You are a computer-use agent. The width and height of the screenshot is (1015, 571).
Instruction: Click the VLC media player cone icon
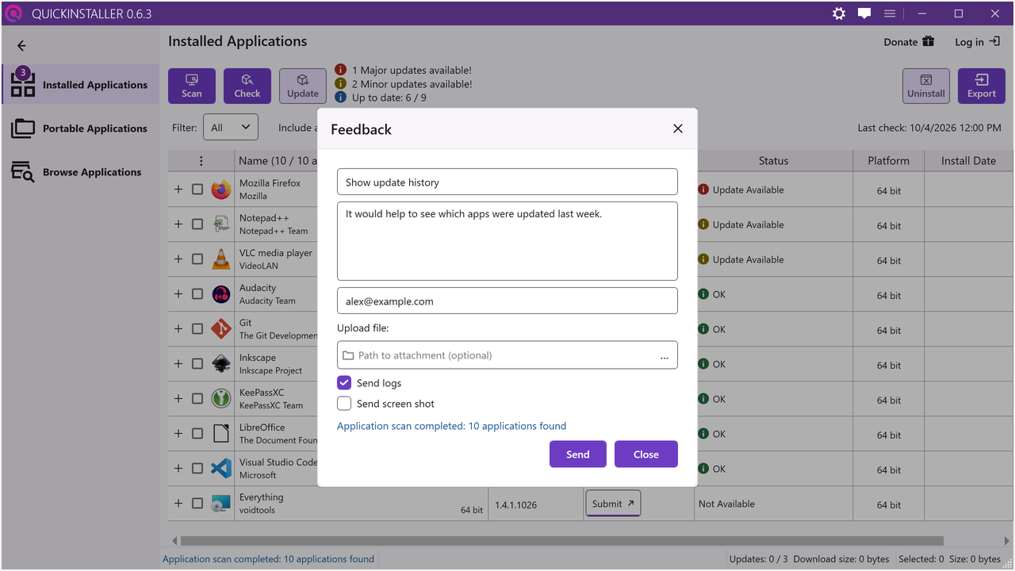coord(221,259)
